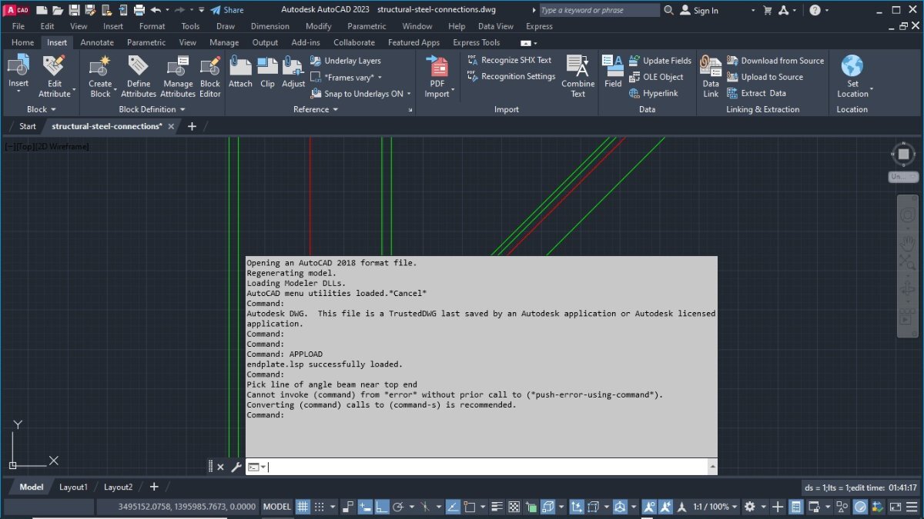The height and width of the screenshot is (519, 924).
Task: Expand the Block panel
Action: [42, 109]
